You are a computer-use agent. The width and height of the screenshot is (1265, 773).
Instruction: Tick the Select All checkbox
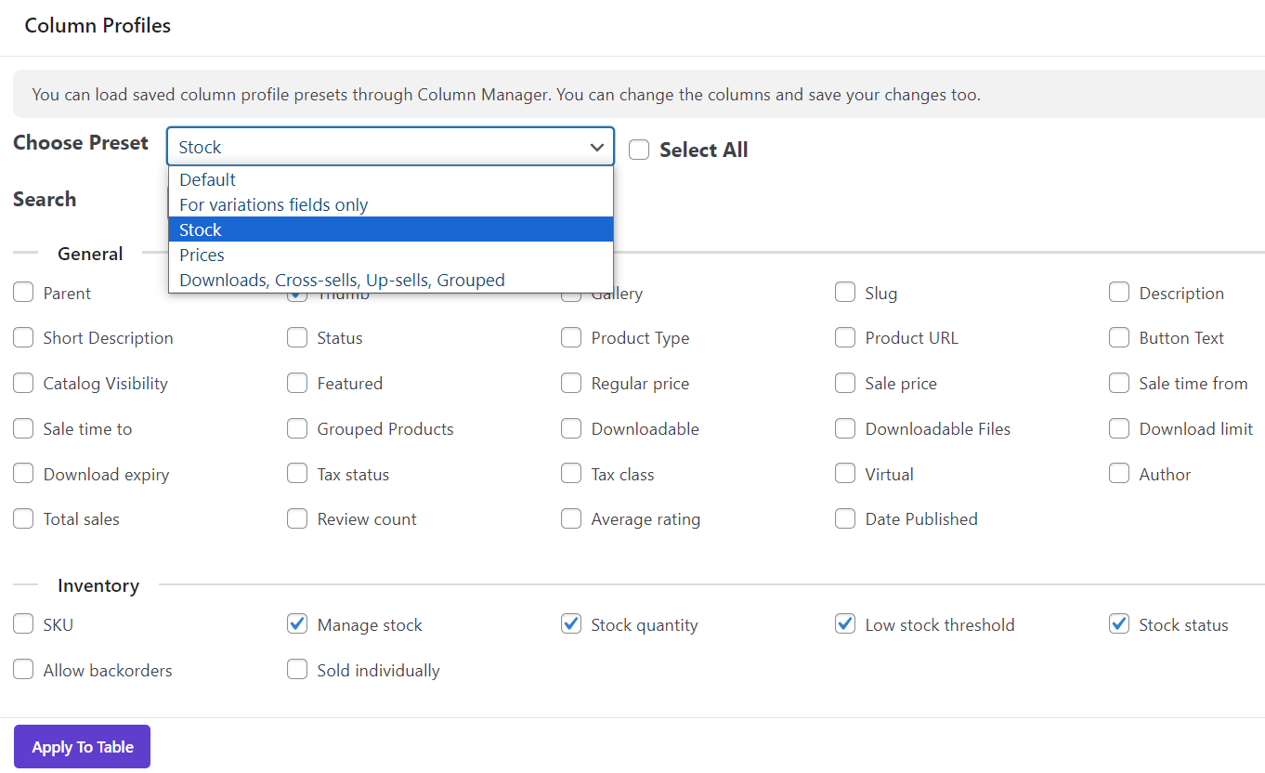tap(639, 150)
